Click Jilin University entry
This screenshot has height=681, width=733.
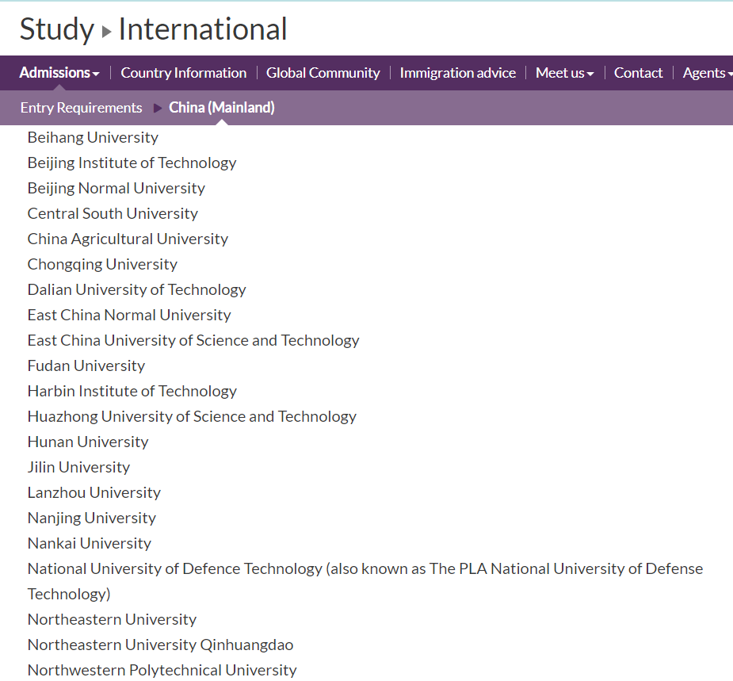[78, 467]
